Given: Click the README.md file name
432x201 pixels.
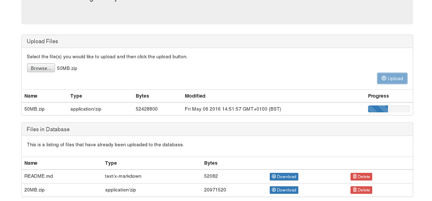Looking at the screenshot, I should tap(39, 176).
